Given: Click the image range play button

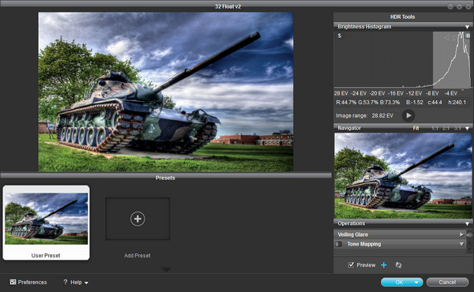Looking at the screenshot, I should point(408,115).
